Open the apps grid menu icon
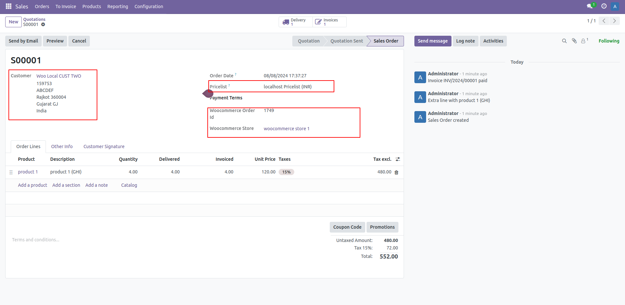 click(8, 6)
